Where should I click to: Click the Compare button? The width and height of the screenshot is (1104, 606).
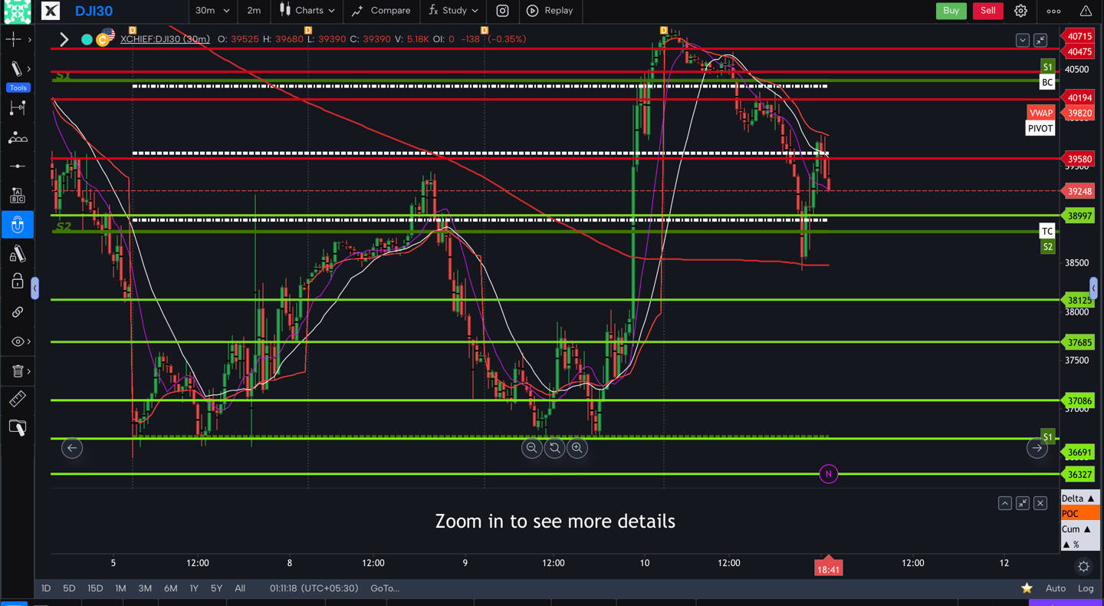pos(382,11)
